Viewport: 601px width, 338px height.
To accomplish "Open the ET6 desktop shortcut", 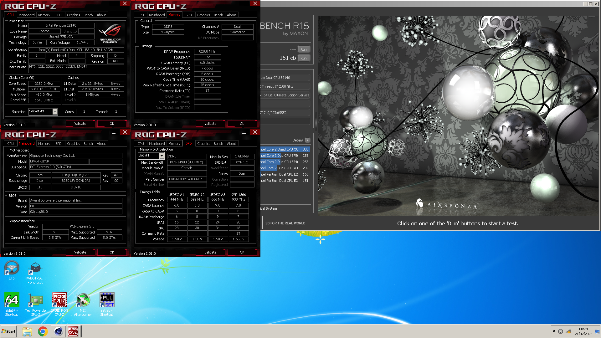I will tap(12, 270).
